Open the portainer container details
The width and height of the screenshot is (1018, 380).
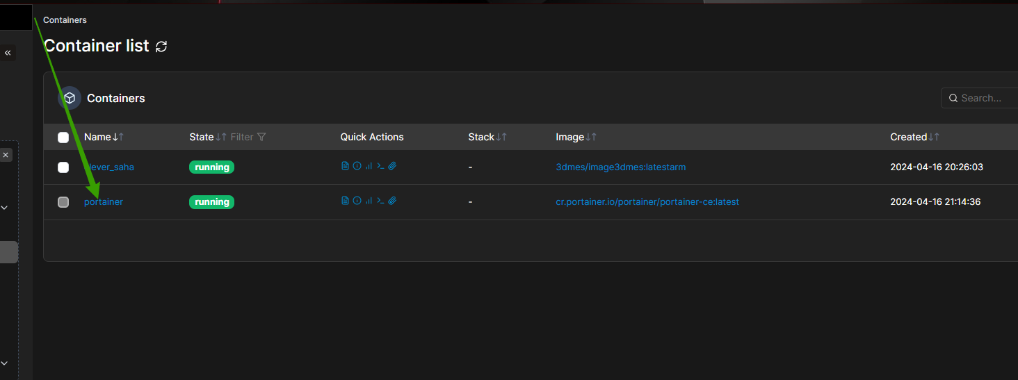[104, 202]
